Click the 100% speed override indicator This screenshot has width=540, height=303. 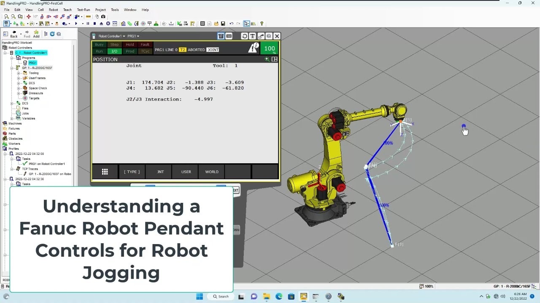tap(270, 49)
